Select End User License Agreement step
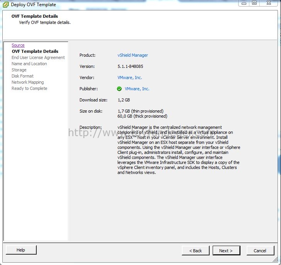Viewport: 281px width, 265px height. 38,57
